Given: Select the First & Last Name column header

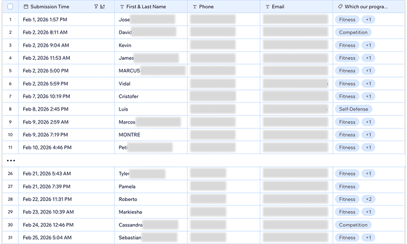Looking at the screenshot, I should point(151,7).
